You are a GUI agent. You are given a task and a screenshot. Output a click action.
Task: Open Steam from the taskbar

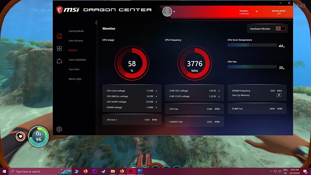click(x=104, y=171)
